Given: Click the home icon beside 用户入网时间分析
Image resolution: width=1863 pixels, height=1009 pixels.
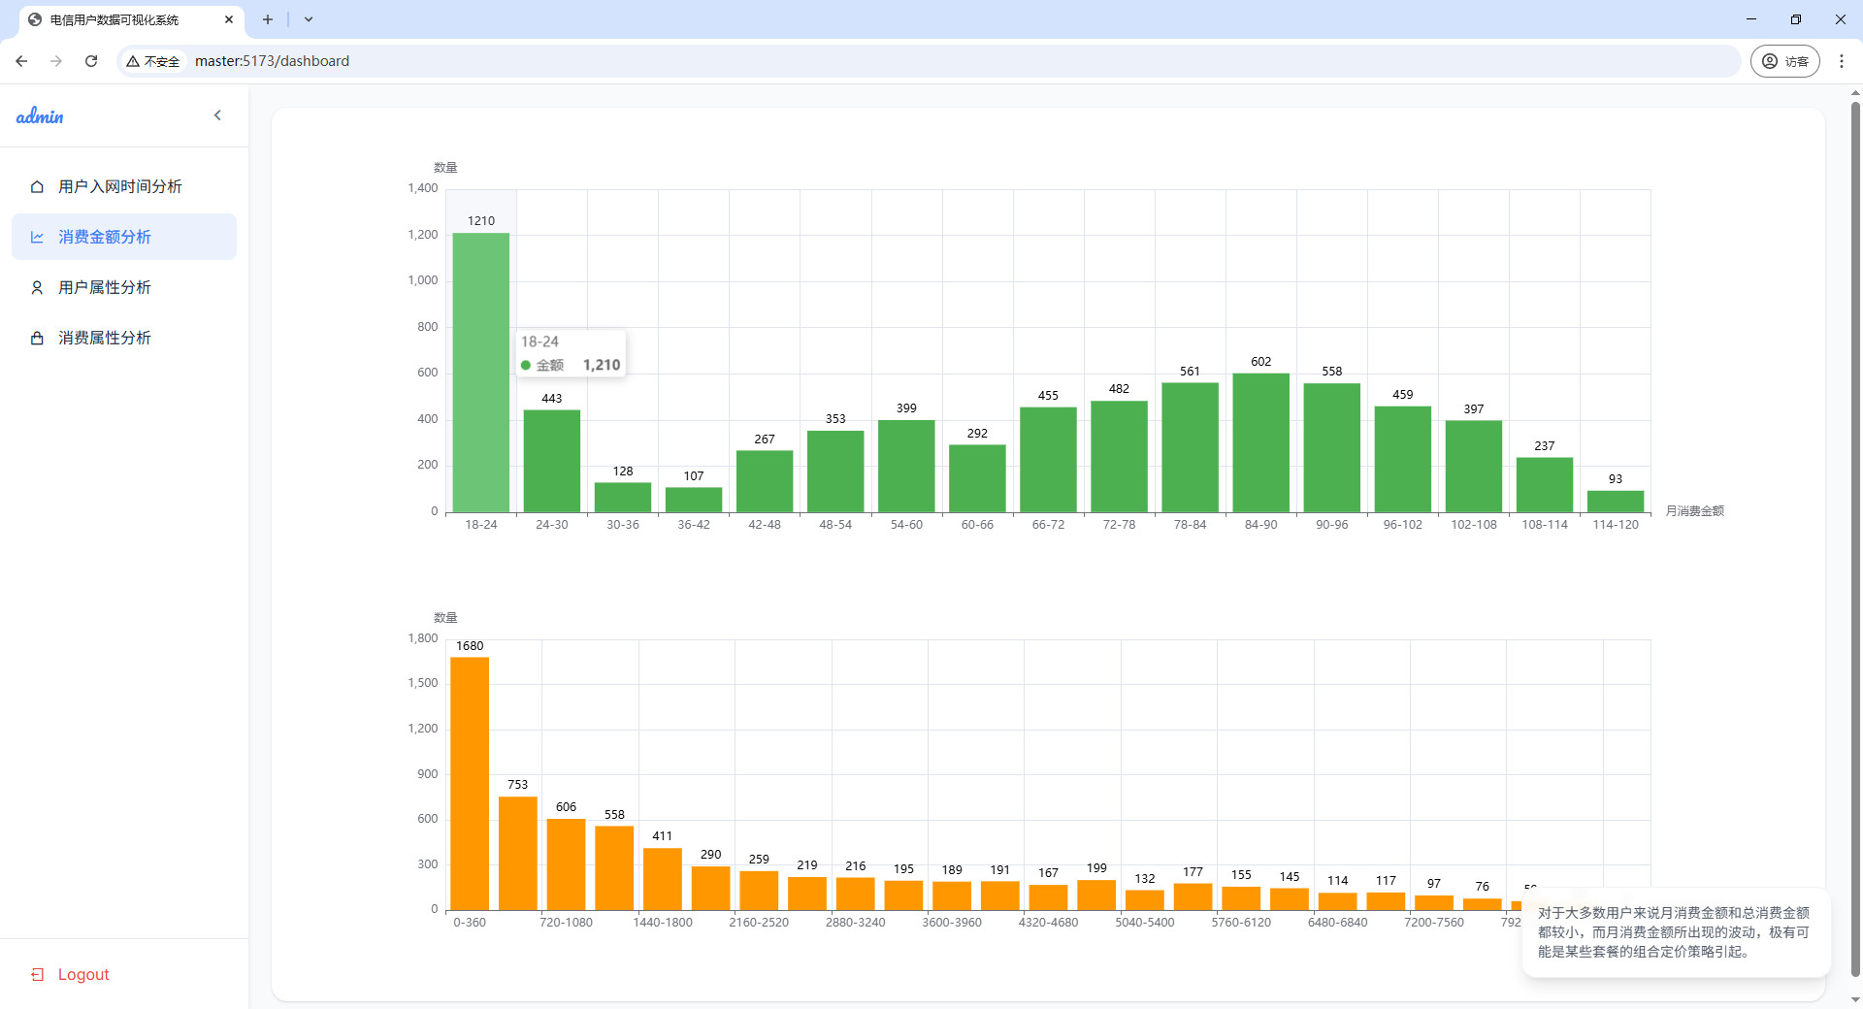Looking at the screenshot, I should tap(37, 186).
